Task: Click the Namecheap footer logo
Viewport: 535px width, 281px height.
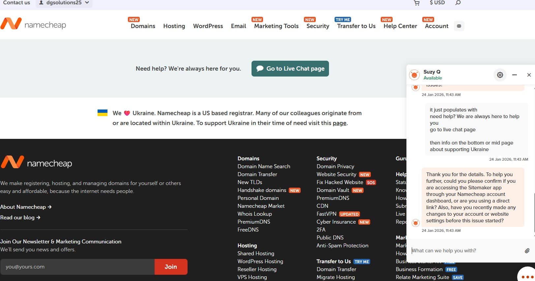Action: 36,162
